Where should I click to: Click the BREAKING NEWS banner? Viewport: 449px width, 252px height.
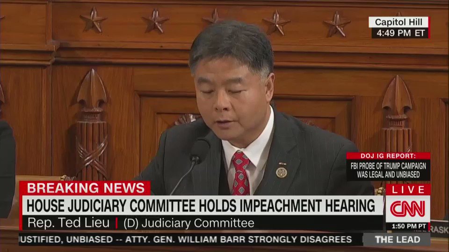85,188
